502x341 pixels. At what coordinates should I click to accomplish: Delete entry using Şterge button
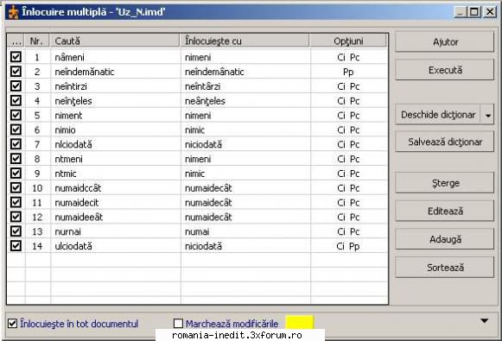(x=445, y=183)
